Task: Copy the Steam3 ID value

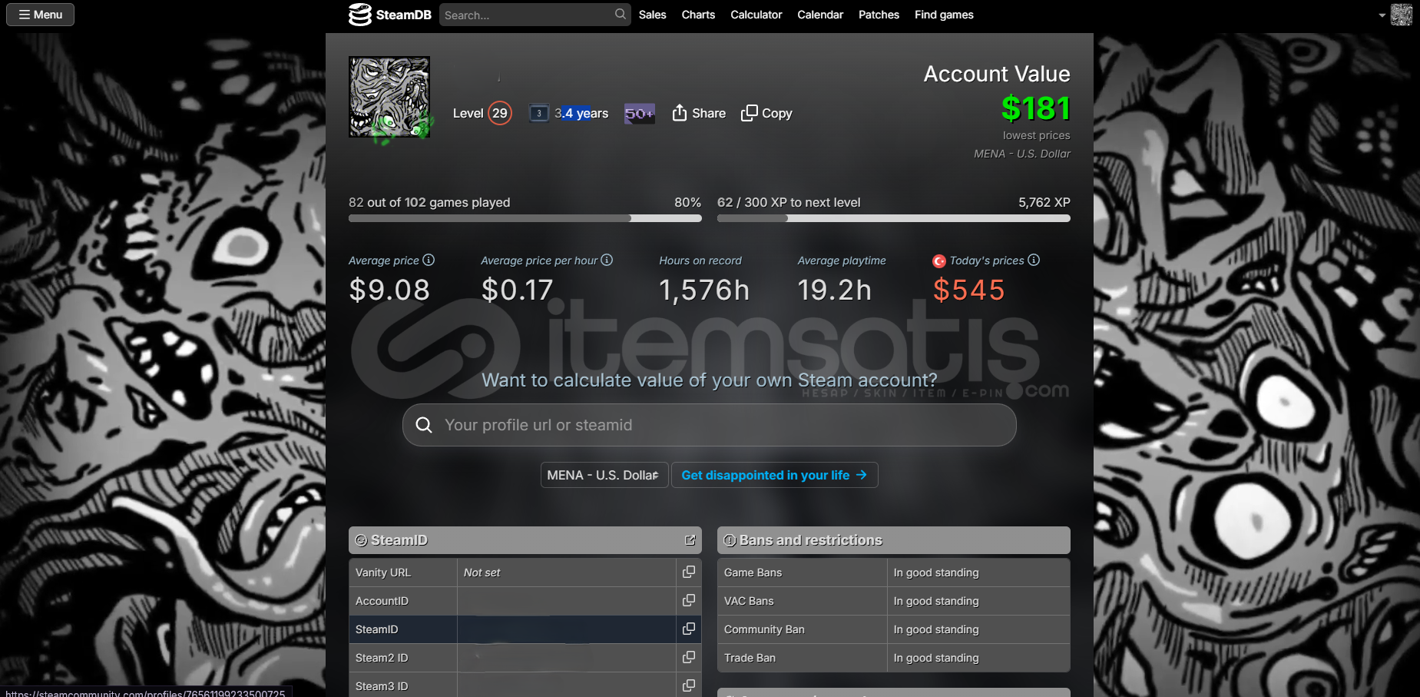Action: 689,685
